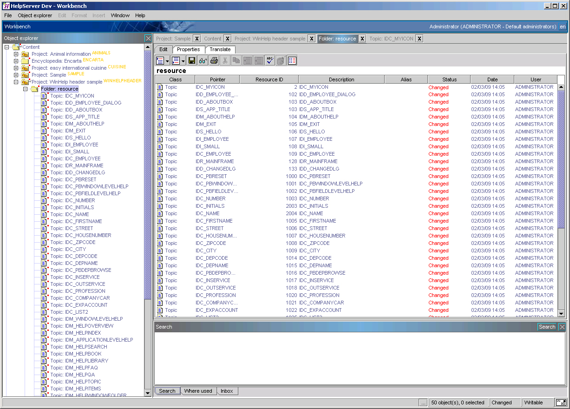Select the spectacles preview icon
This screenshot has width=570, height=409.
point(203,60)
